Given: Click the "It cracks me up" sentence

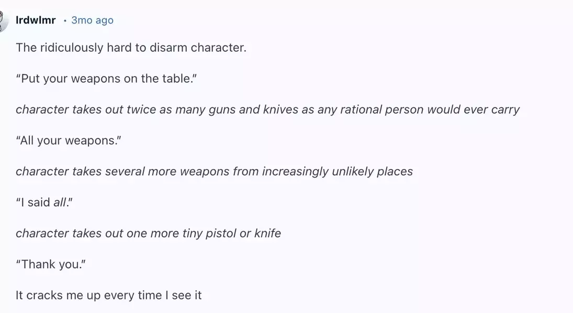Looking at the screenshot, I should click(x=108, y=295).
